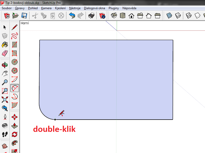The height and width of the screenshot is (153, 205).
Task: Select the Freehand drawing tool
Action: (15, 36)
